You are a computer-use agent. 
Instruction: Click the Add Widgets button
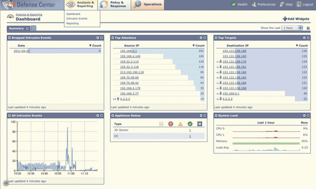(296, 19)
